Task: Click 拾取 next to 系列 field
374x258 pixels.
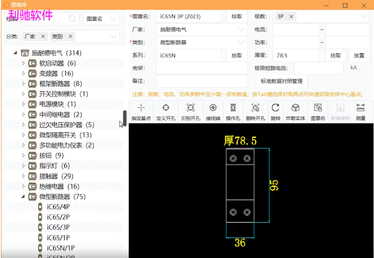Action: tap(237, 55)
